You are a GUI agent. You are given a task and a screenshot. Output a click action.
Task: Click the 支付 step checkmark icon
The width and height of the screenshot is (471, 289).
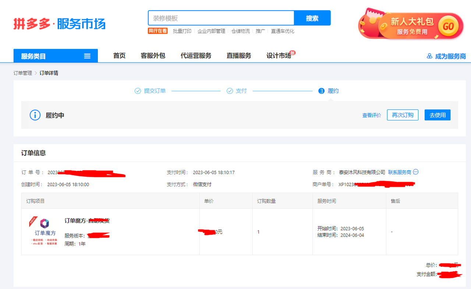click(x=230, y=91)
